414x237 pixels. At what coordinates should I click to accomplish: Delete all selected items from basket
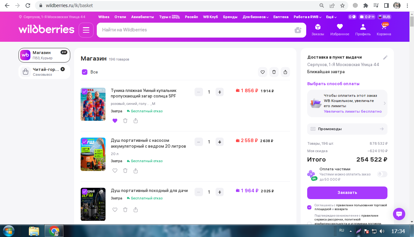[x=274, y=72]
